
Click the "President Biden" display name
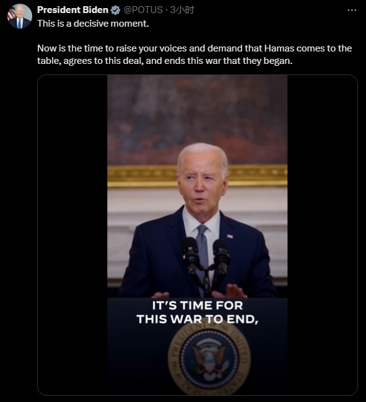coord(72,10)
